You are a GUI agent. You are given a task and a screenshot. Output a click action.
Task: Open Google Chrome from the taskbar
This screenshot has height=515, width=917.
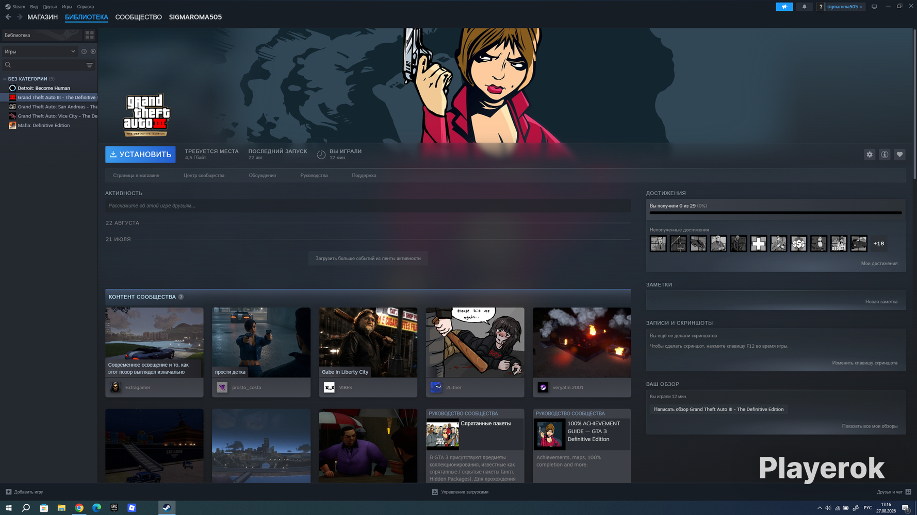pos(79,508)
